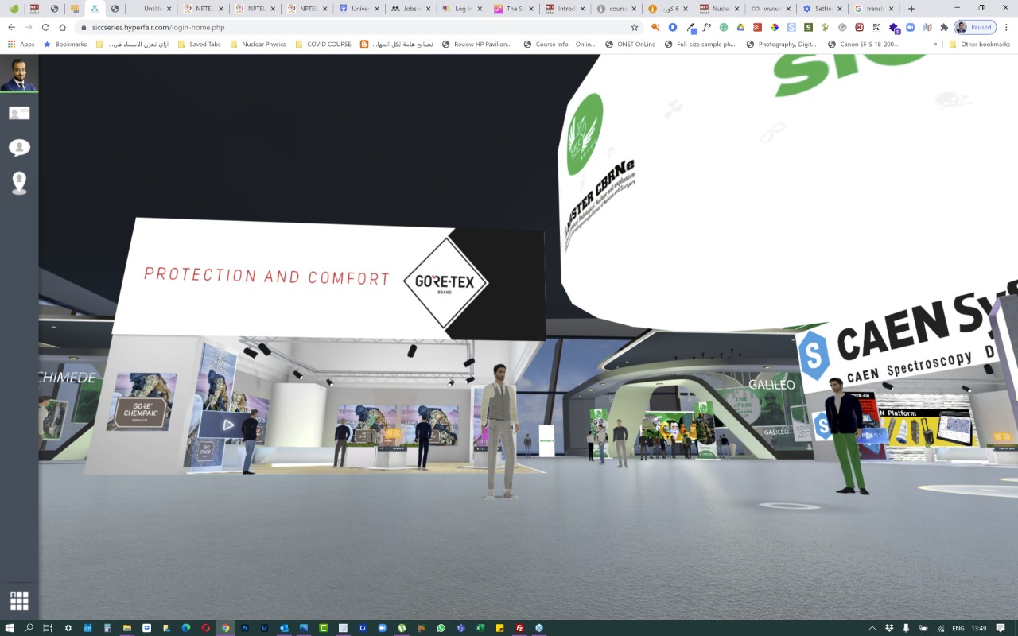Screen dimensions: 1018x636
Task: Open the notification center icon
Action: (x=1001, y=628)
